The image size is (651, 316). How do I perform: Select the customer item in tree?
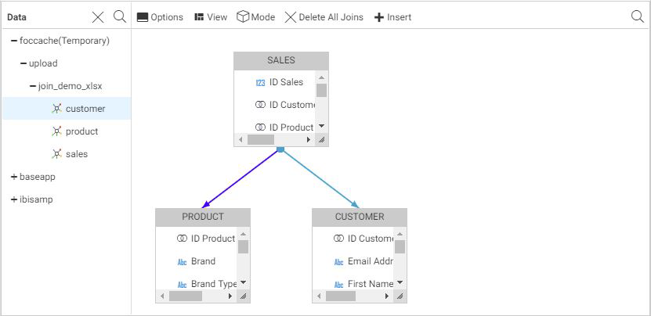85,109
